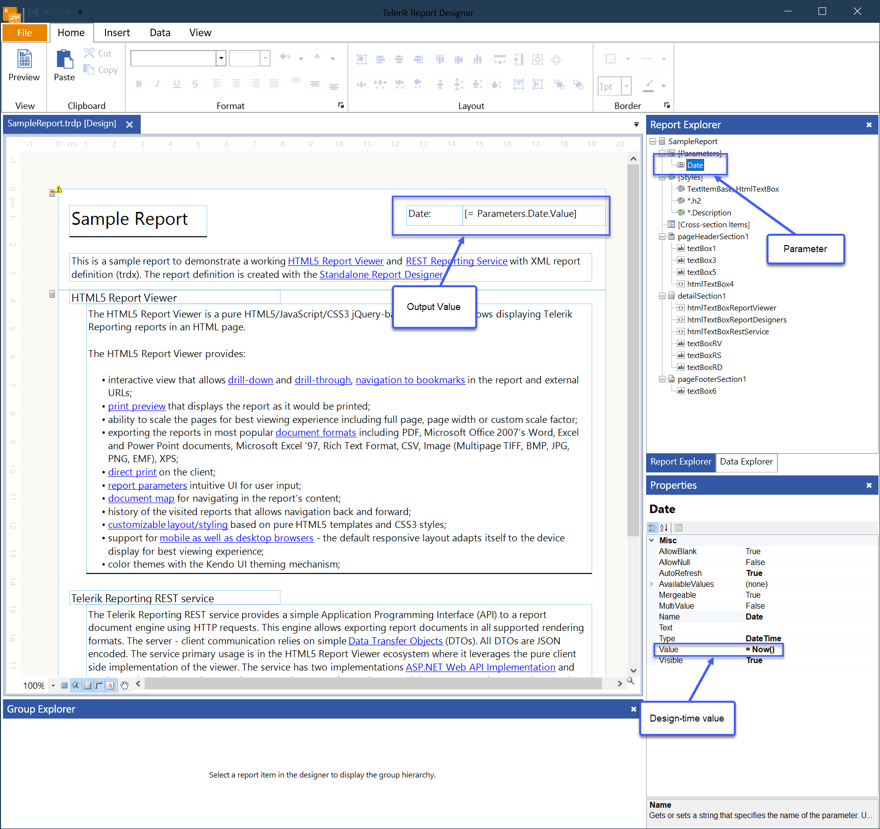Click the vertical scrollbar of the design surface
The width and height of the screenshot is (880, 829).
coord(633,347)
